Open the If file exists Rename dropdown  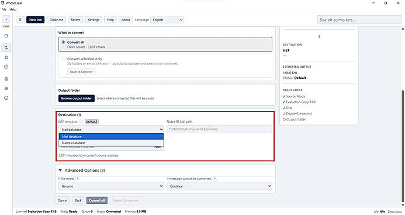[x=111, y=186]
